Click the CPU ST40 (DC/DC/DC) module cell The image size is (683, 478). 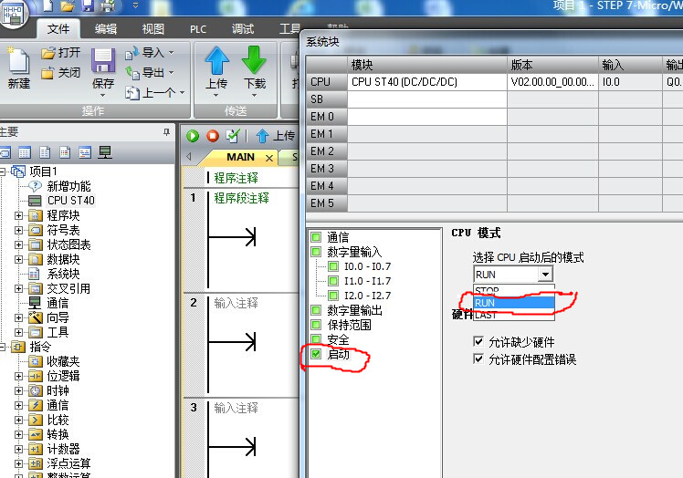click(427, 82)
